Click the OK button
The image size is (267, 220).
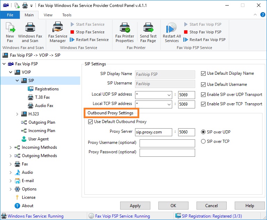coord(173,206)
